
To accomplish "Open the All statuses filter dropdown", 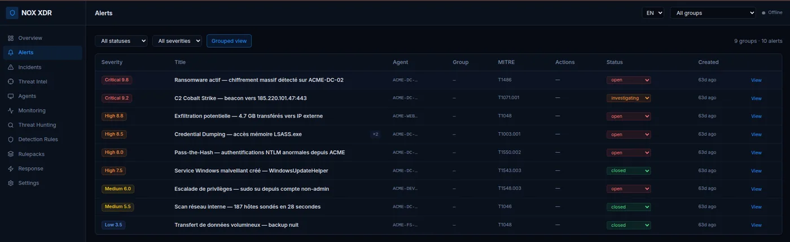I will (x=121, y=41).
